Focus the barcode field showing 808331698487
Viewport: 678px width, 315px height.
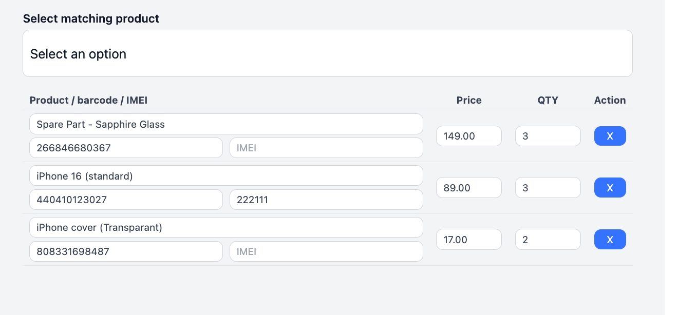click(126, 251)
